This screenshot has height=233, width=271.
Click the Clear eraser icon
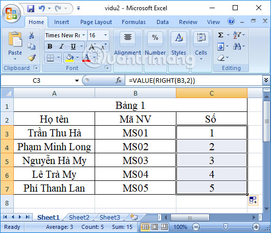[221, 58]
